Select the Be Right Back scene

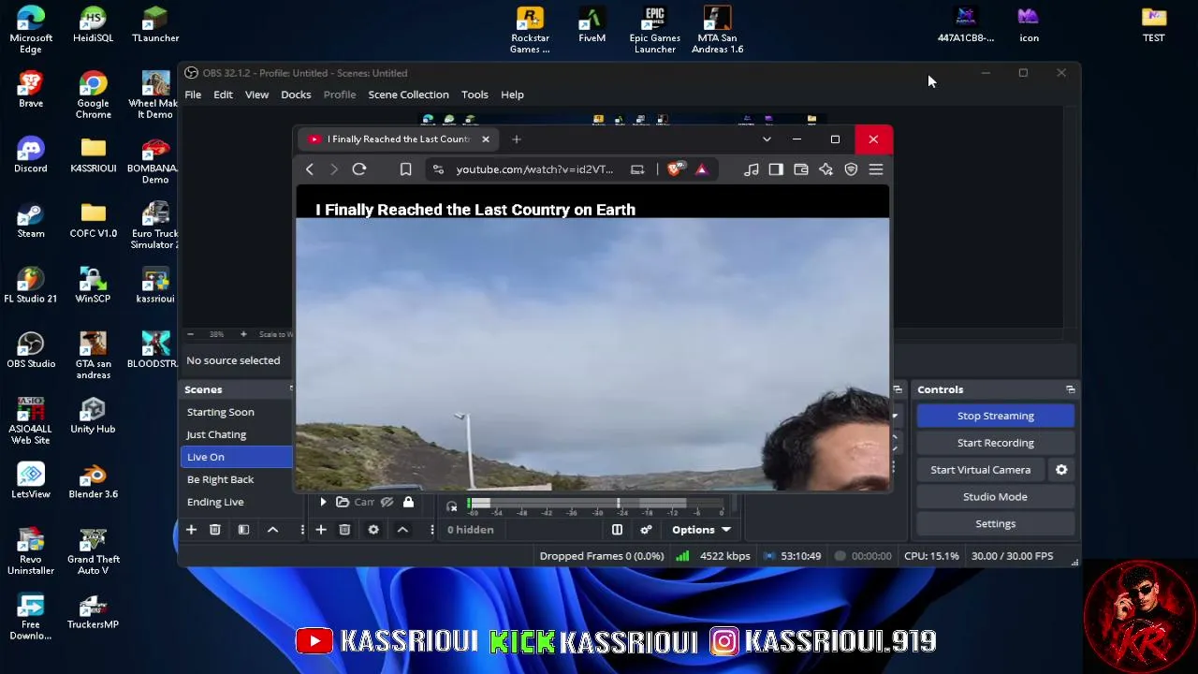(237, 479)
